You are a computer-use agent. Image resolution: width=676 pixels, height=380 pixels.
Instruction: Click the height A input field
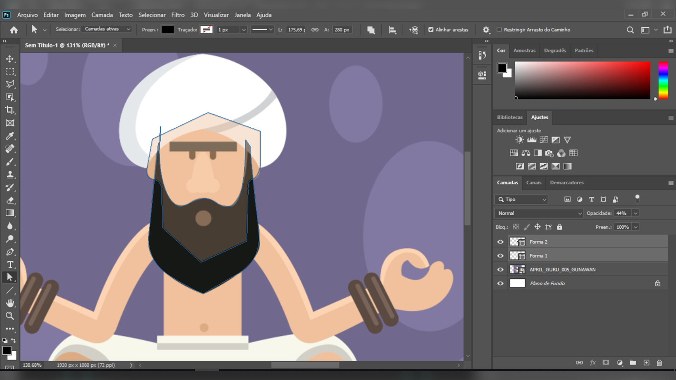coord(342,30)
